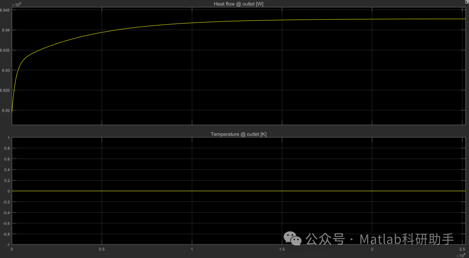Select the 'Temperature @ outlet [K]' plot title
Image resolution: width=469 pixels, height=258 pixels.
click(238, 134)
